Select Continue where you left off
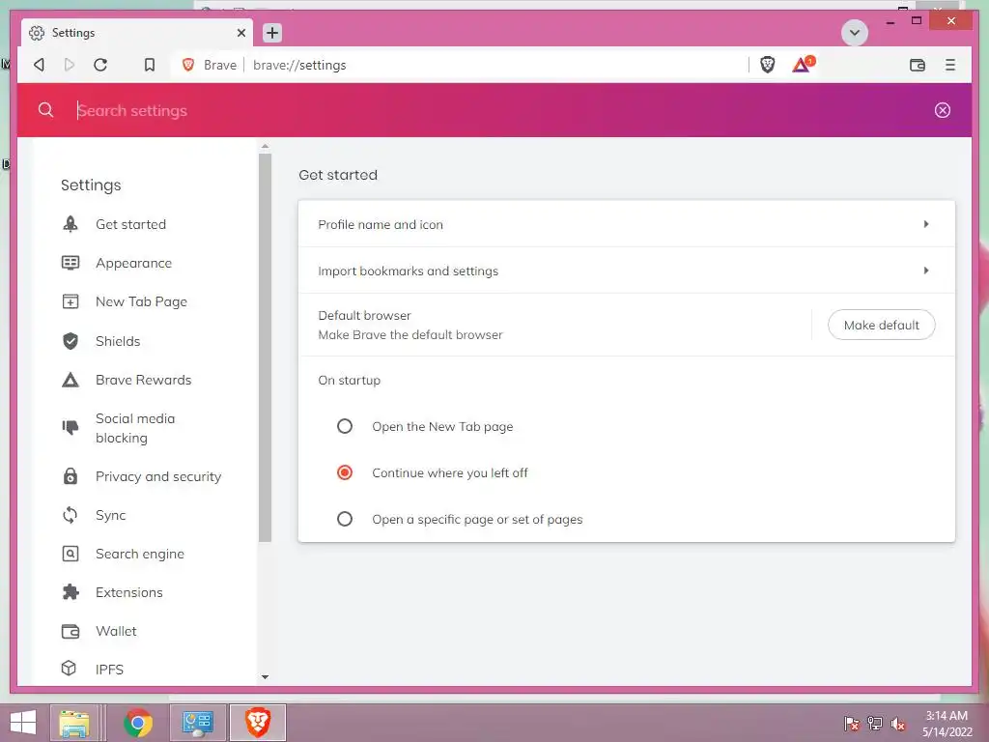 [x=345, y=472]
